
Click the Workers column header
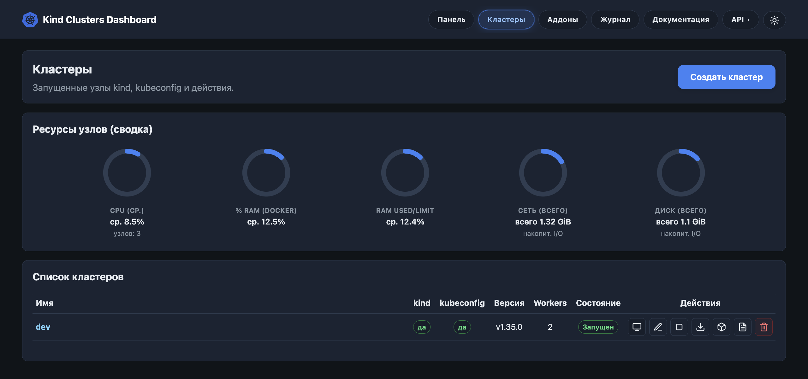coord(550,303)
